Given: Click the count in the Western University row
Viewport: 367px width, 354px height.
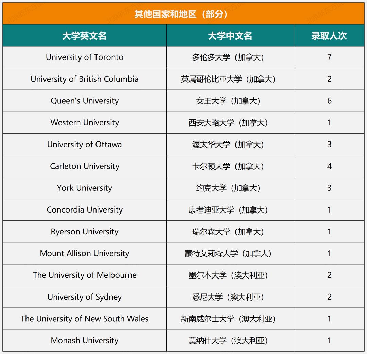Looking at the screenshot, I should (329, 122).
